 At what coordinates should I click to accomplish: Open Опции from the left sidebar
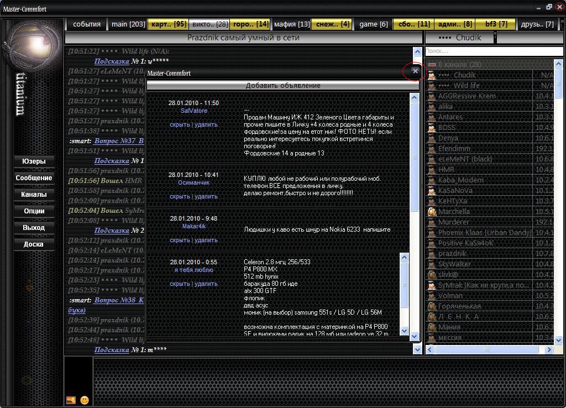[x=34, y=211]
